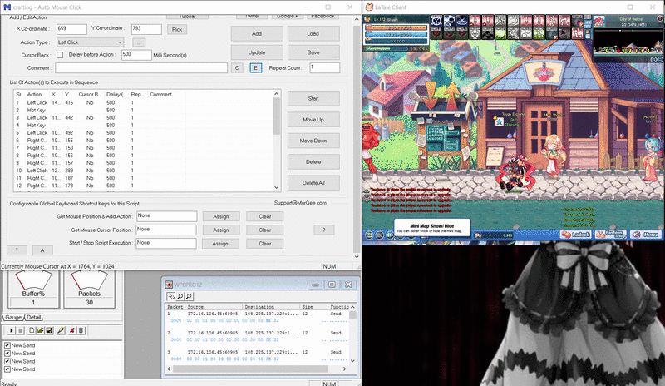Click new file icon in WPE toolbar
The height and width of the screenshot is (386, 665).
tap(32, 330)
